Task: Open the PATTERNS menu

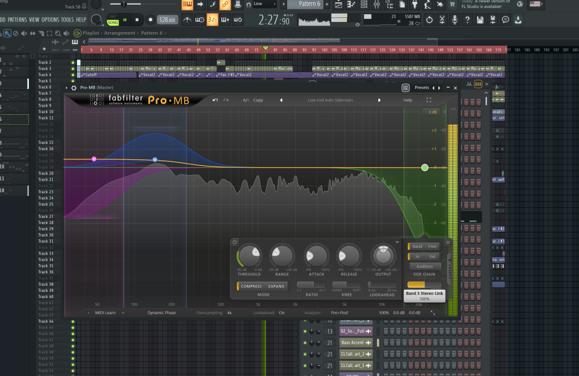Action: click(17, 20)
